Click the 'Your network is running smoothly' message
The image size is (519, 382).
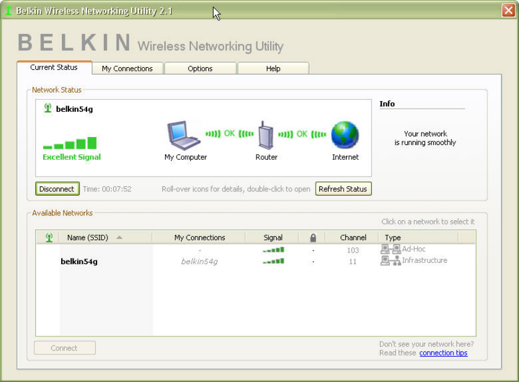(425, 138)
